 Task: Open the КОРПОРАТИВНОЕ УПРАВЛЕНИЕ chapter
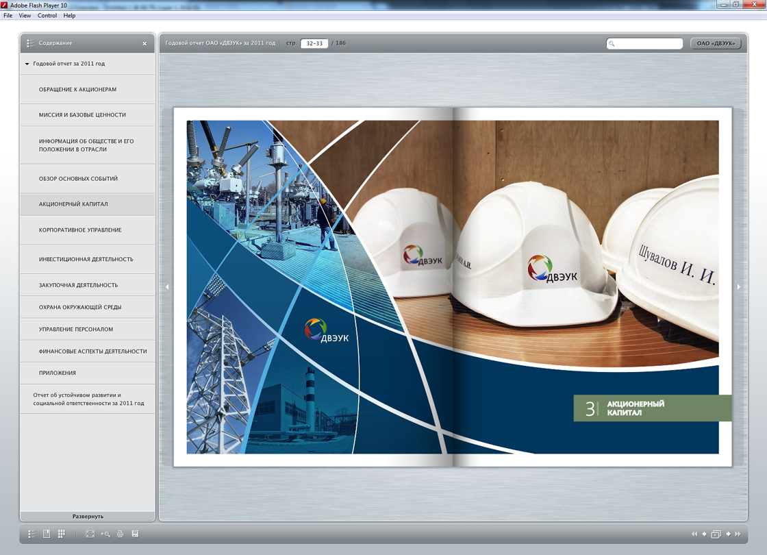88,230
